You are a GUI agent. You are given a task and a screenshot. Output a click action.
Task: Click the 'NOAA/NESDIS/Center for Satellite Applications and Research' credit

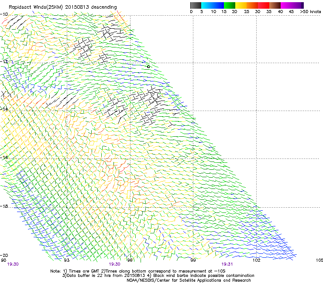[x=189, y=280]
